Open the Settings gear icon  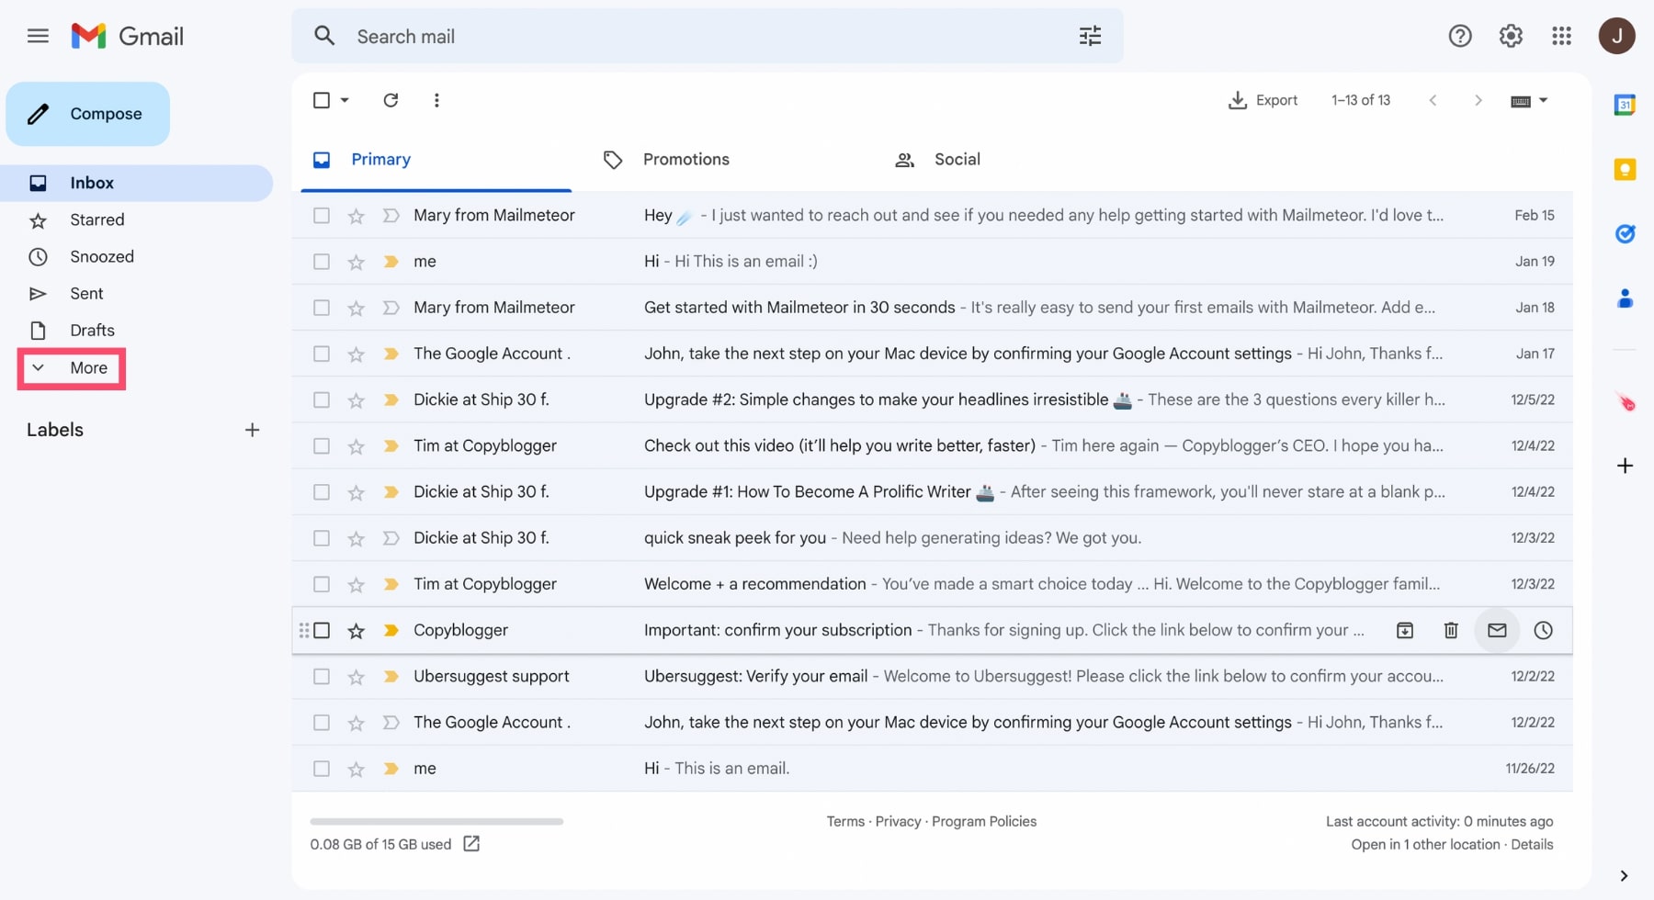[1511, 36]
